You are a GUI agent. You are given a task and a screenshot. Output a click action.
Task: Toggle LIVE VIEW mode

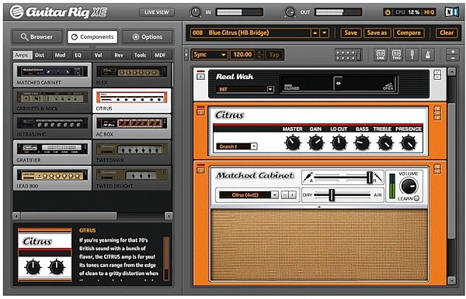(x=157, y=12)
